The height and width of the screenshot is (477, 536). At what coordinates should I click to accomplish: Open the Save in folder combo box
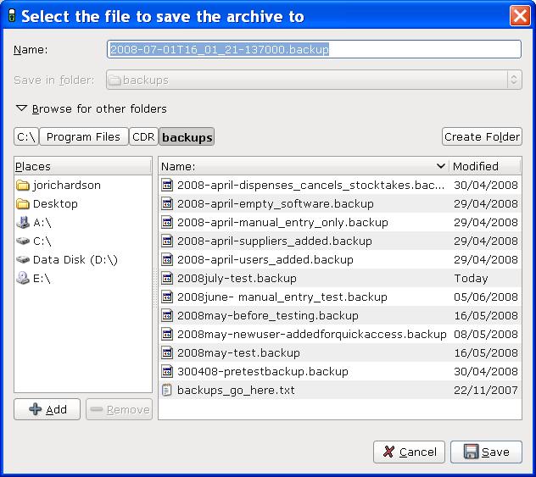(x=314, y=80)
